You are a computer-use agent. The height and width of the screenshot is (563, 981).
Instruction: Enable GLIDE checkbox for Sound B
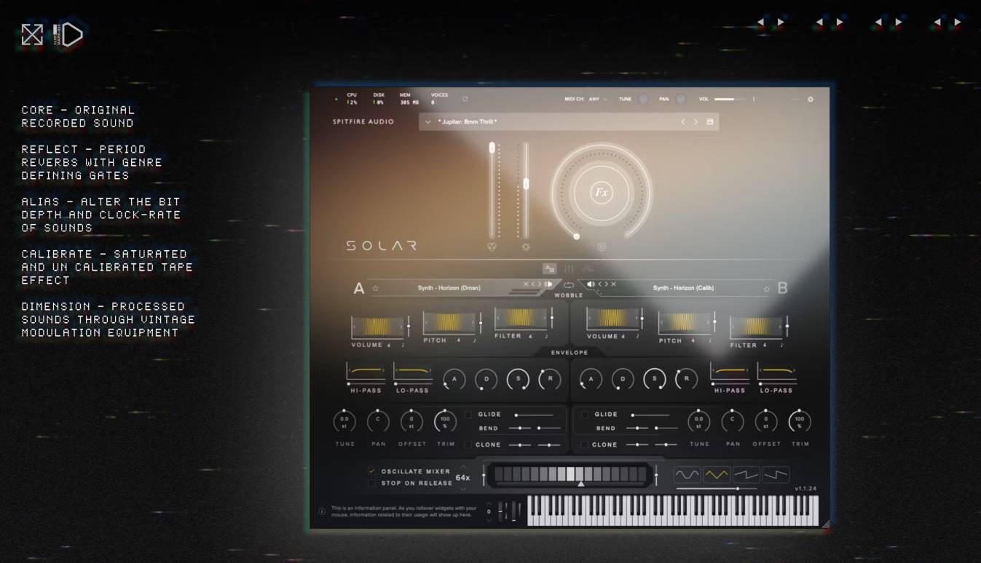click(x=585, y=415)
